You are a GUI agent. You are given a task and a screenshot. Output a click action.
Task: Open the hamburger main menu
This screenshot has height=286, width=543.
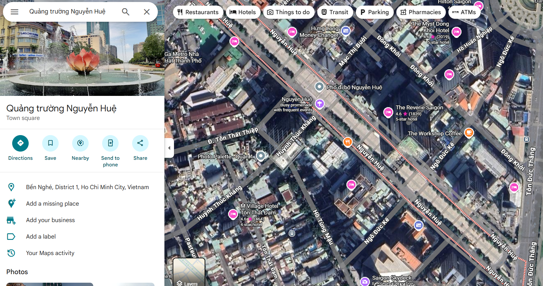(14, 12)
